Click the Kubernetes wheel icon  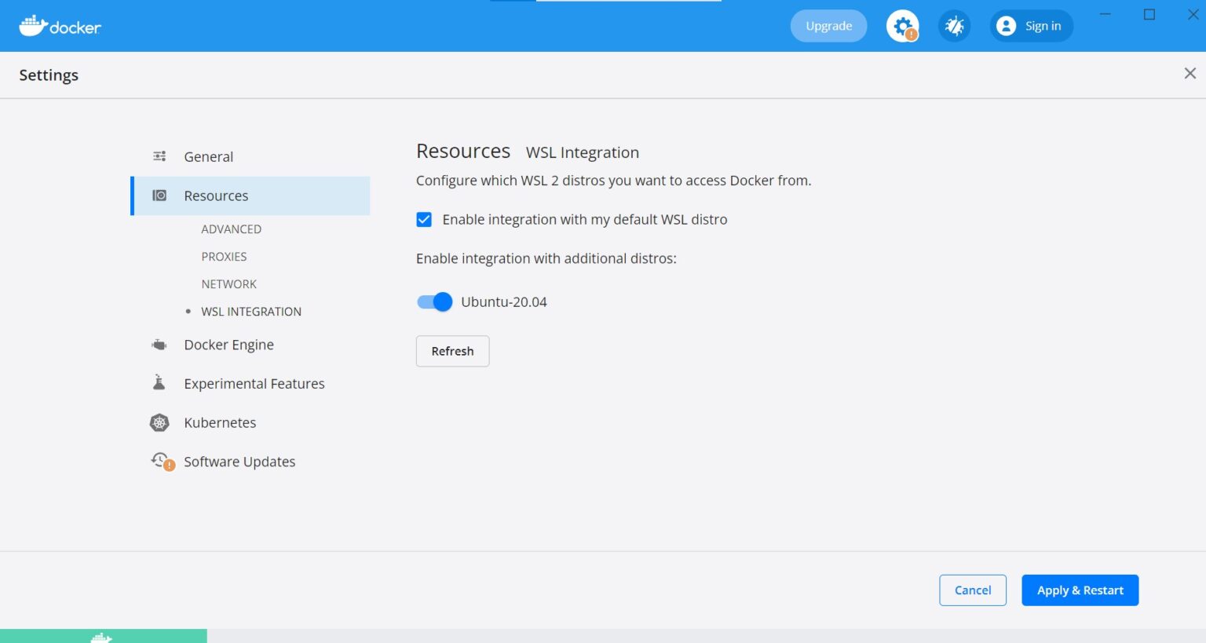159,422
